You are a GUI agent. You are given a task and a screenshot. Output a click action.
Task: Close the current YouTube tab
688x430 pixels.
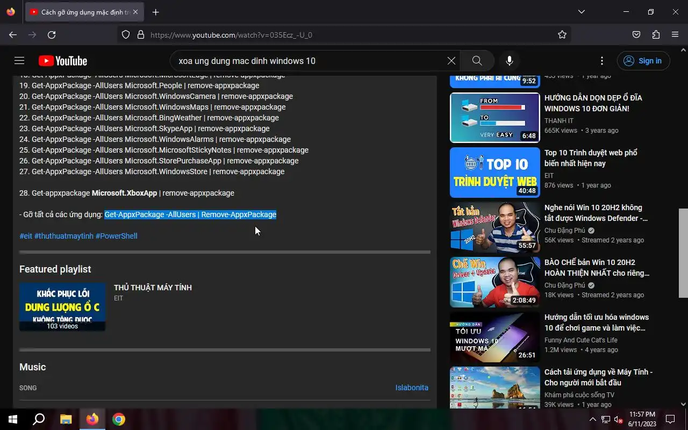[x=135, y=12]
